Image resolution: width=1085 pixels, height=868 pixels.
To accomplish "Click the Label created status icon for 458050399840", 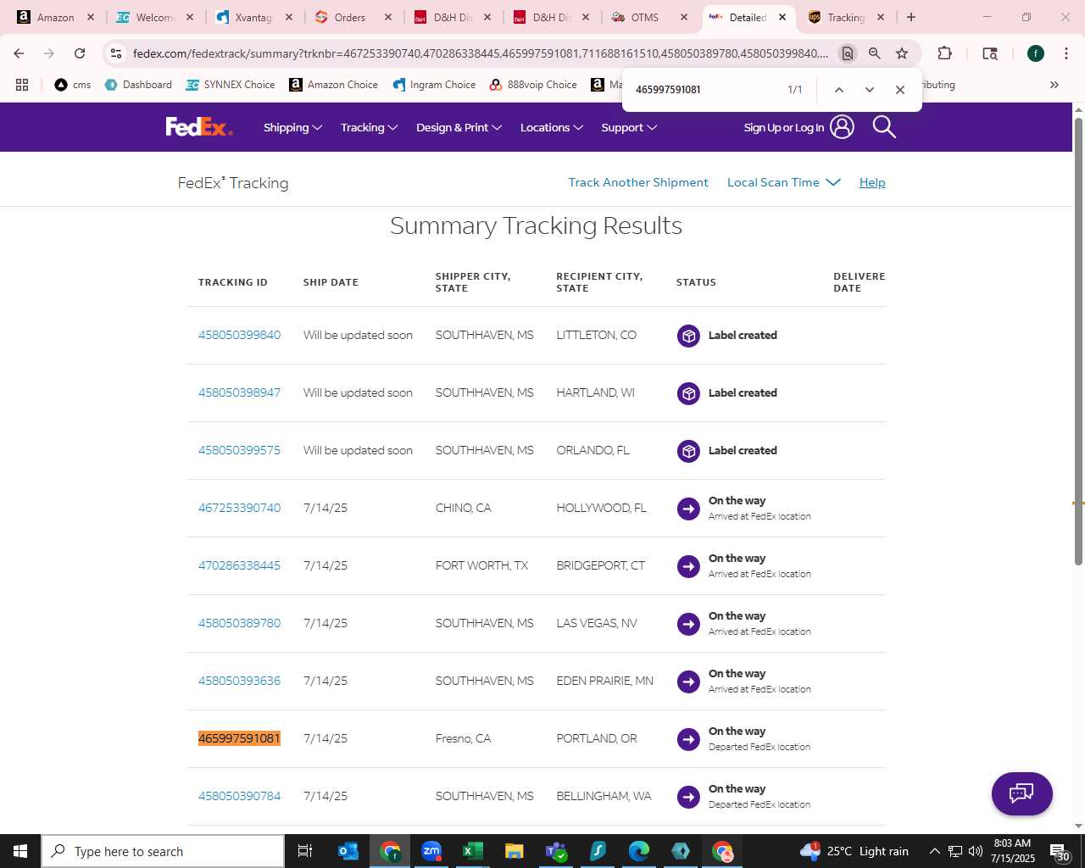I will click(x=688, y=336).
